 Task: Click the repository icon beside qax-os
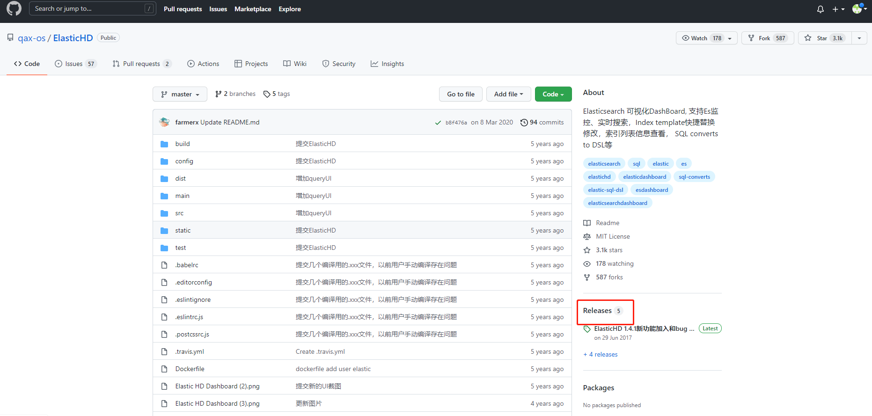(10, 37)
